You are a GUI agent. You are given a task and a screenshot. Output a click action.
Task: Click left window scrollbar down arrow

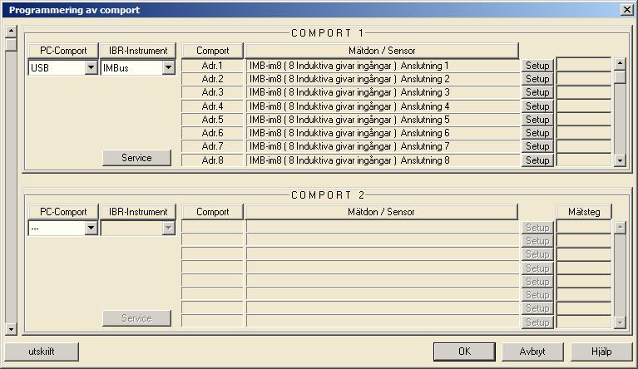tap(11, 329)
